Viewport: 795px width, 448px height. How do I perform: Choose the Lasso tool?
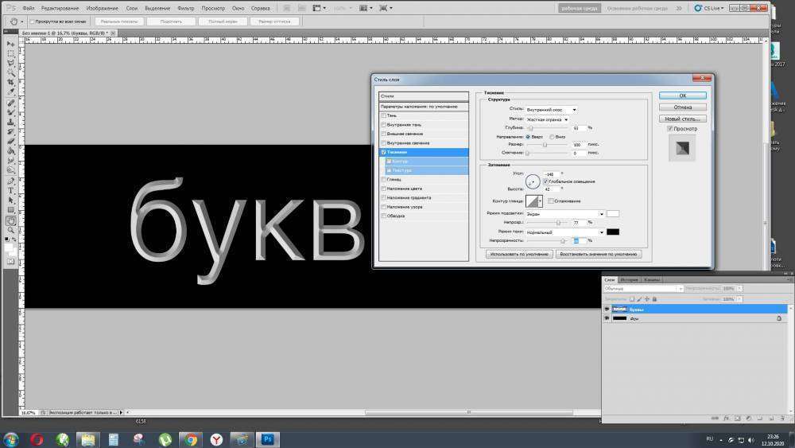10,63
